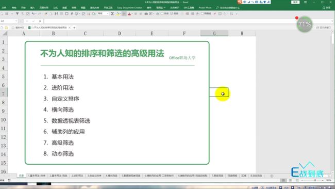
Task: Click the Share person icon
Action: point(324,8)
